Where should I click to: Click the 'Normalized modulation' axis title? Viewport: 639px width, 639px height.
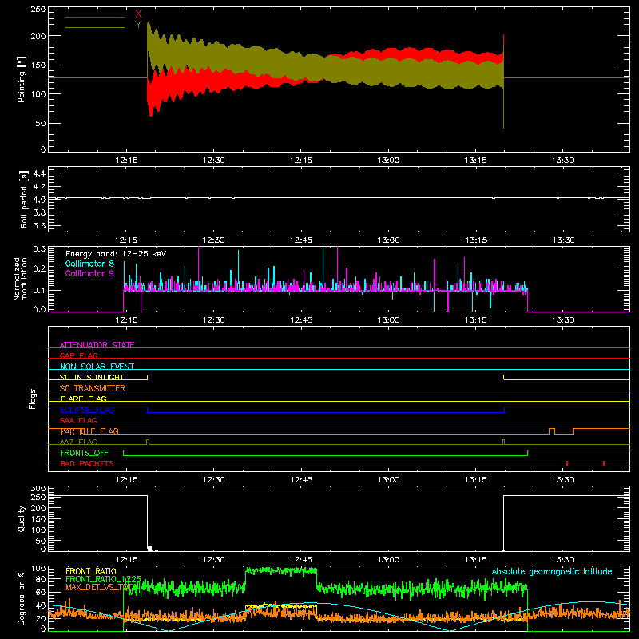pyautogui.click(x=20, y=279)
